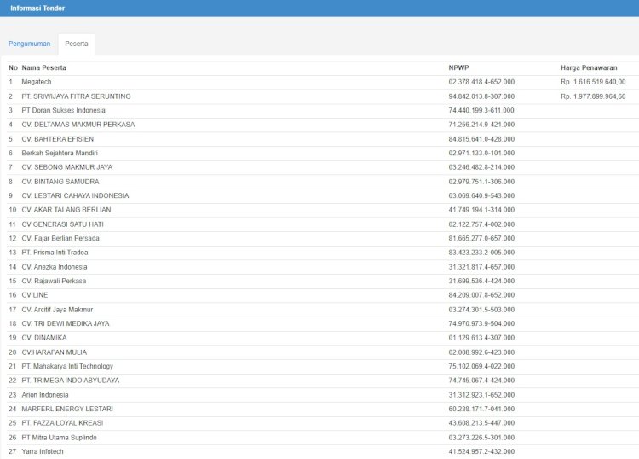
Task: Click the Nama Peserta column header
Action: point(44,67)
